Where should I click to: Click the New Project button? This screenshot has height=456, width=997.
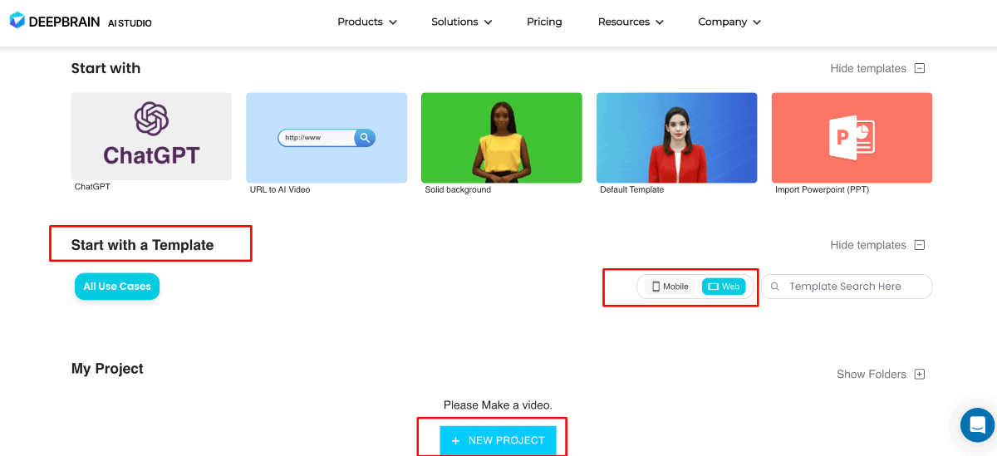pos(498,440)
